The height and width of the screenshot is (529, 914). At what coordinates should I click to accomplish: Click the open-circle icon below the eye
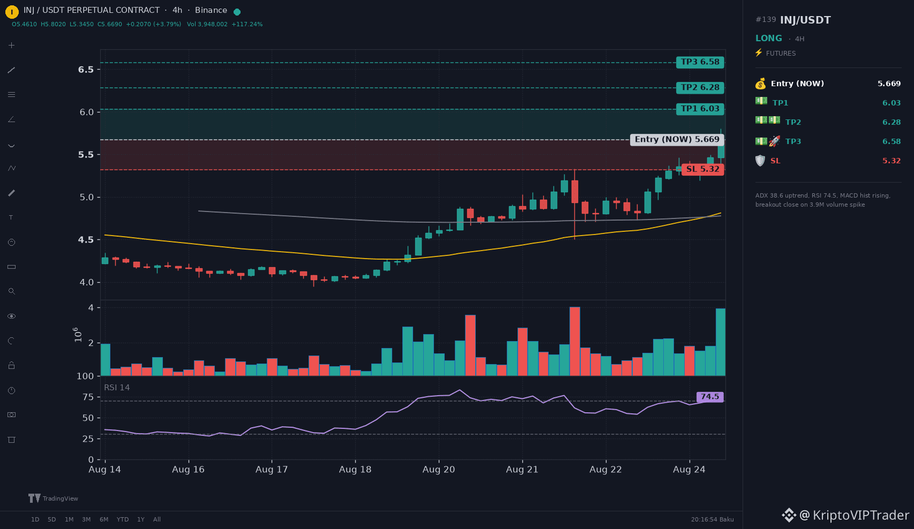pyautogui.click(x=11, y=341)
